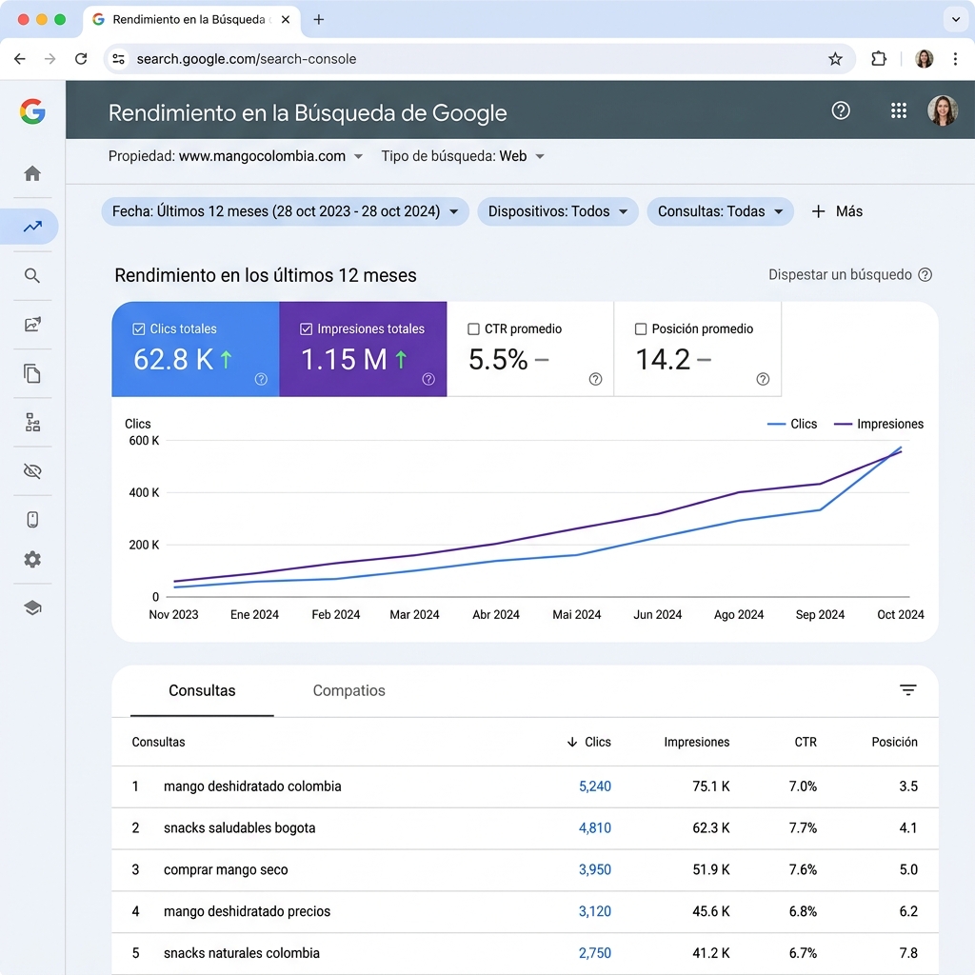Open the Discover insights chart sidebar icon
Screen dimensions: 975x975
coord(32,324)
